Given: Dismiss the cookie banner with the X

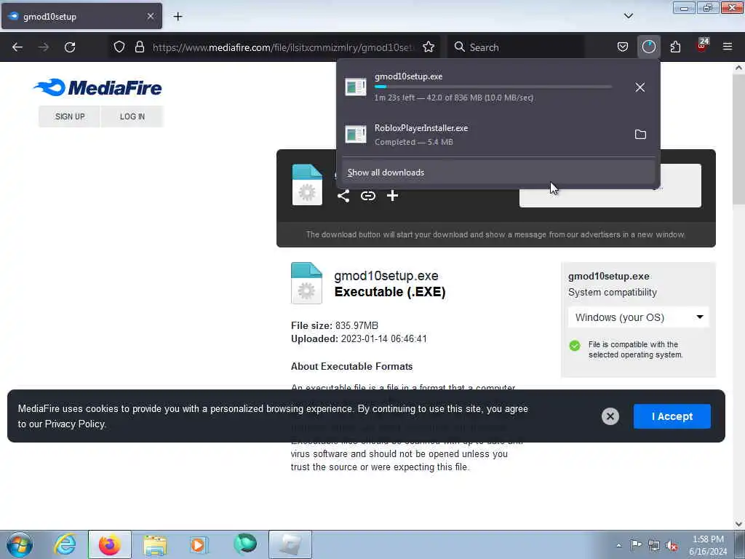Looking at the screenshot, I should tap(610, 416).
